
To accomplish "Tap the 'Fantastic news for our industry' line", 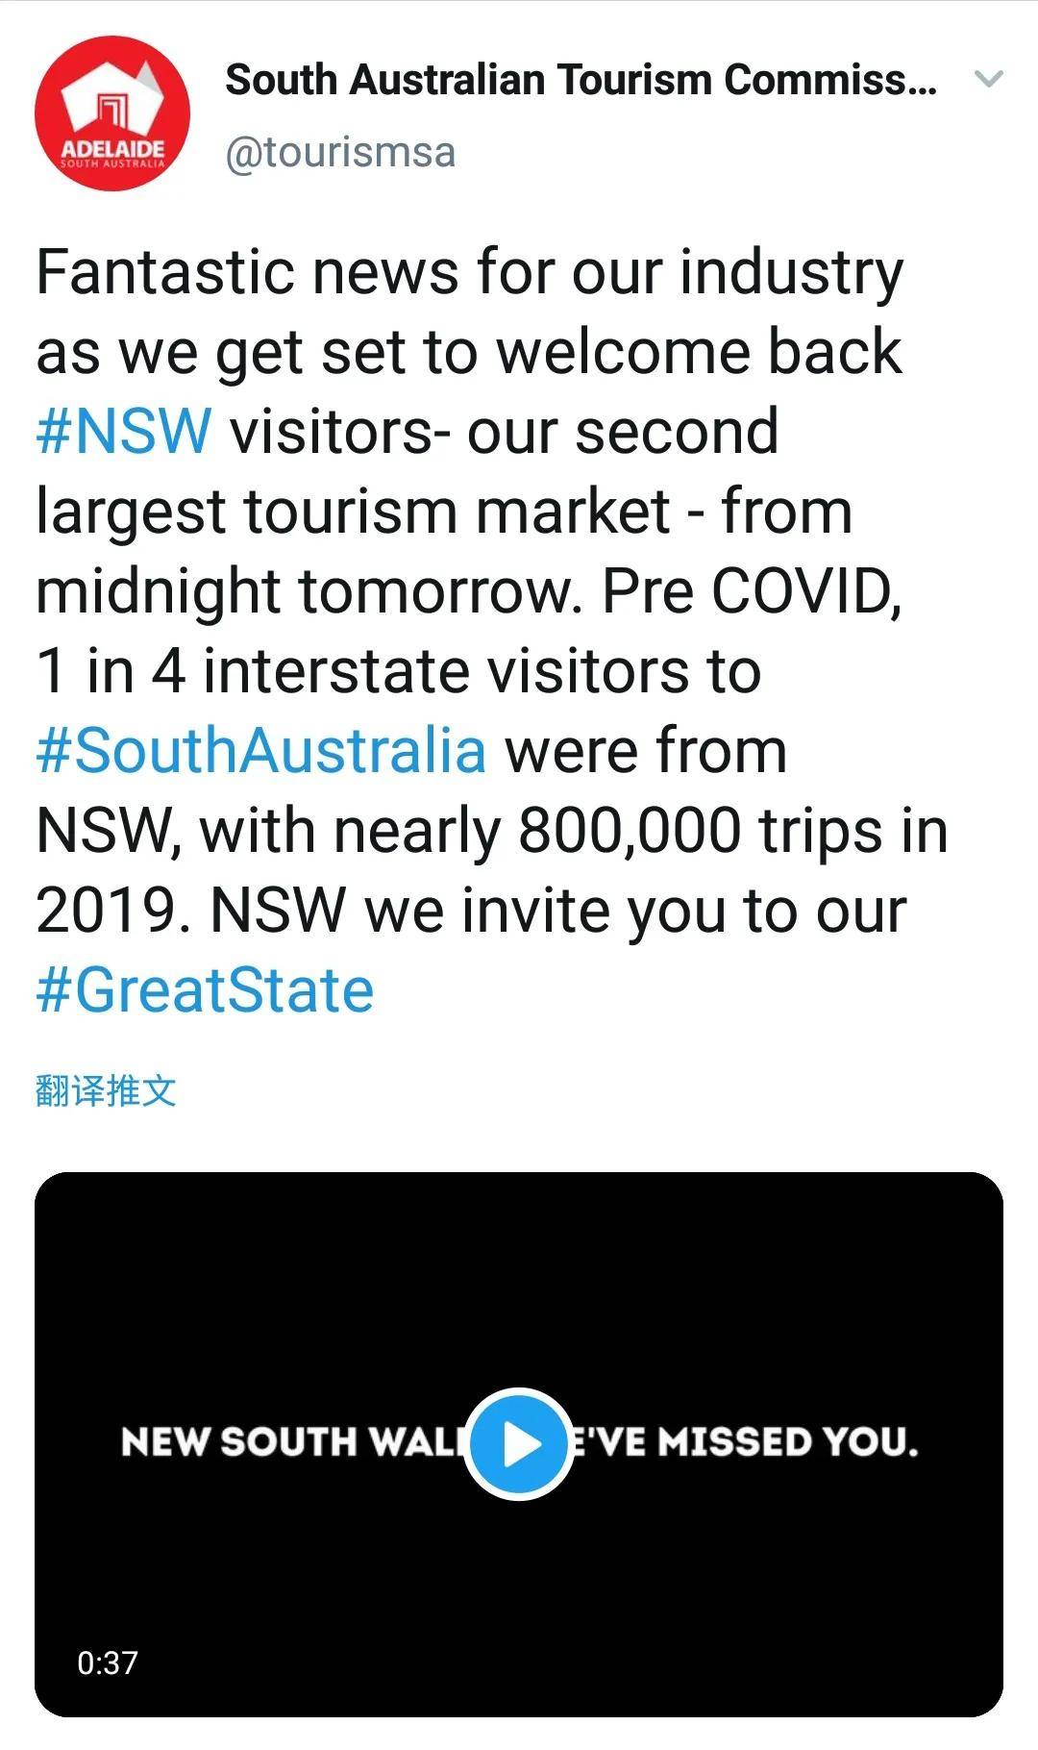I will 470,273.
